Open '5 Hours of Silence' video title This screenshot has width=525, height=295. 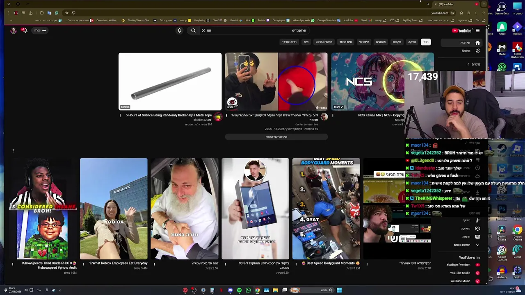pos(169,115)
